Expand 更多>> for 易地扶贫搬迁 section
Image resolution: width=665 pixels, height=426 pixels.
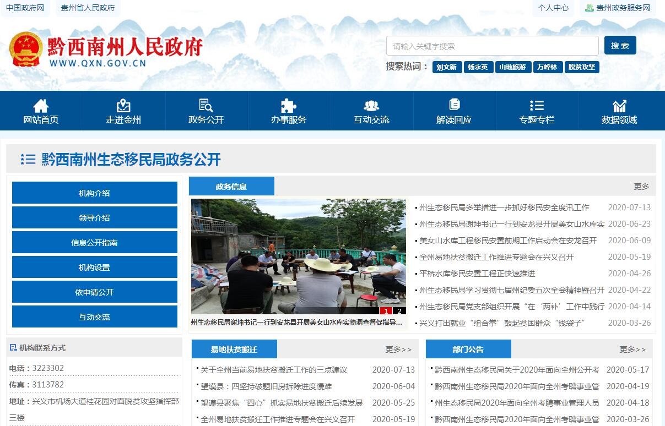[398, 349]
